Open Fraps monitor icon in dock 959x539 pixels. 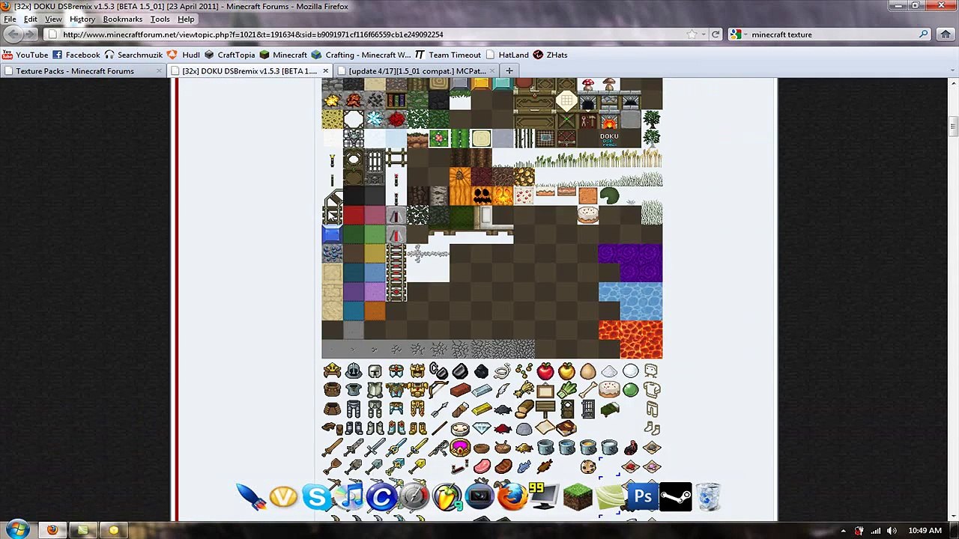pos(545,497)
